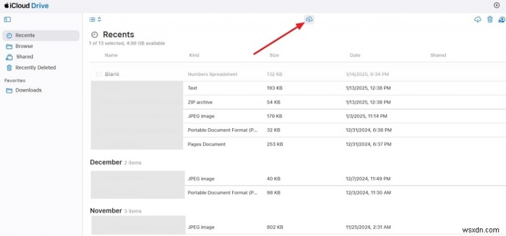Sort by Date column header
Image resolution: width=506 pixels, height=236 pixels.
pos(355,55)
